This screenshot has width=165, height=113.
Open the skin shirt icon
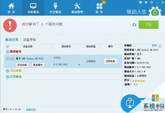pos(146,3)
